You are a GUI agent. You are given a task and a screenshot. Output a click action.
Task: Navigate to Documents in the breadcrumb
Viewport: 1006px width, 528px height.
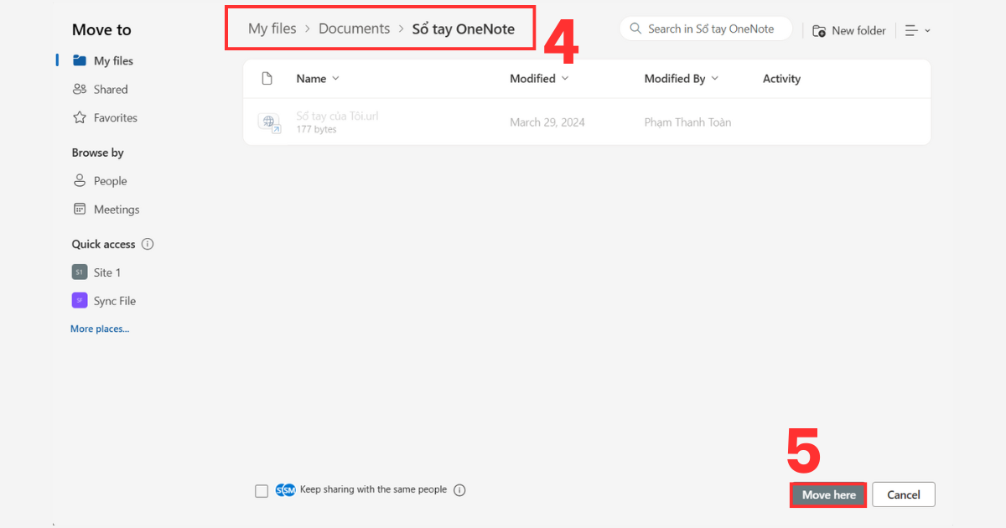pos(354,28)
